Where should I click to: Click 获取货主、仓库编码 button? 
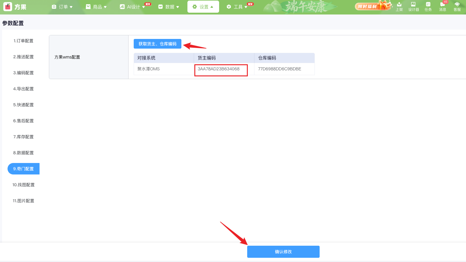(x=158, y=44)
